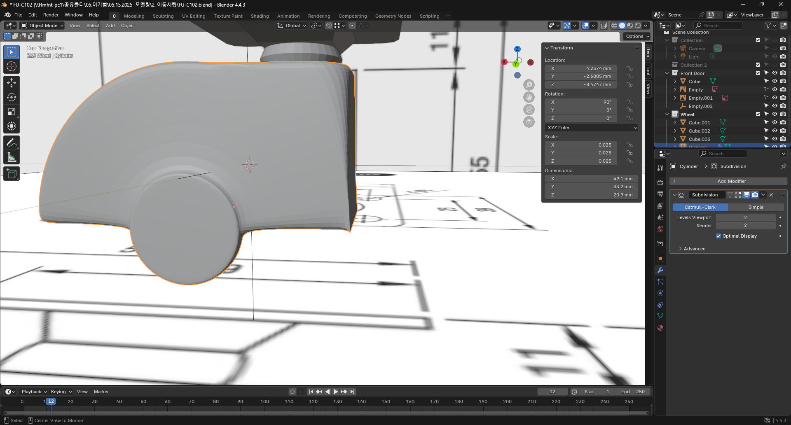This screenshot has width=791, height=425.
Task: Switch to wireframe viewport shading
Action: coord(614,26)
